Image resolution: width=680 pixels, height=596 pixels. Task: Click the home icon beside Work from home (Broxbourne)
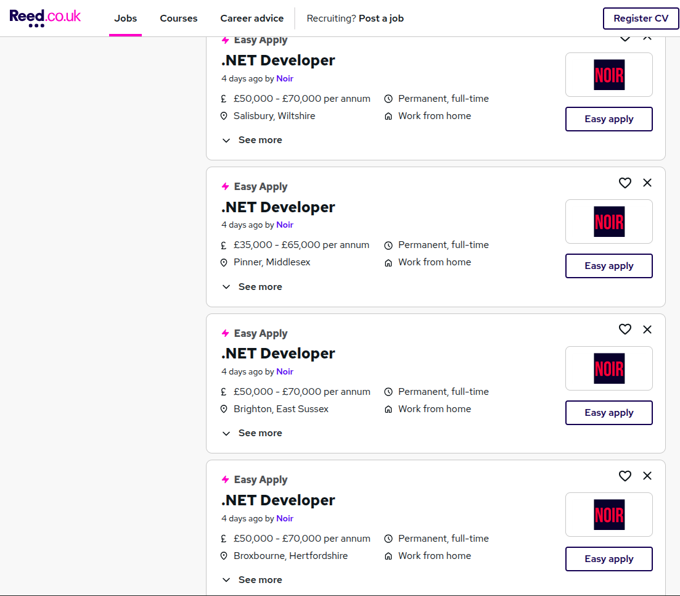[x=388, y=556]
